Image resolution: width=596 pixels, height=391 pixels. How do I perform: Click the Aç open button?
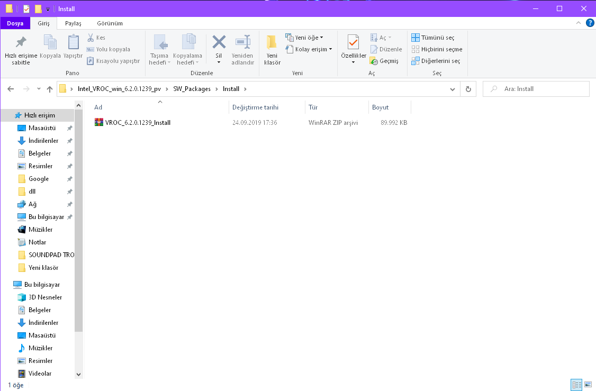(381, 38)
